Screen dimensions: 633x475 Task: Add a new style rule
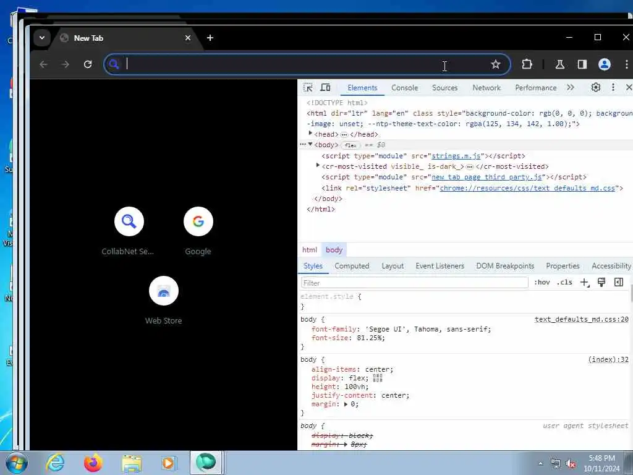(x=585, y=282)
